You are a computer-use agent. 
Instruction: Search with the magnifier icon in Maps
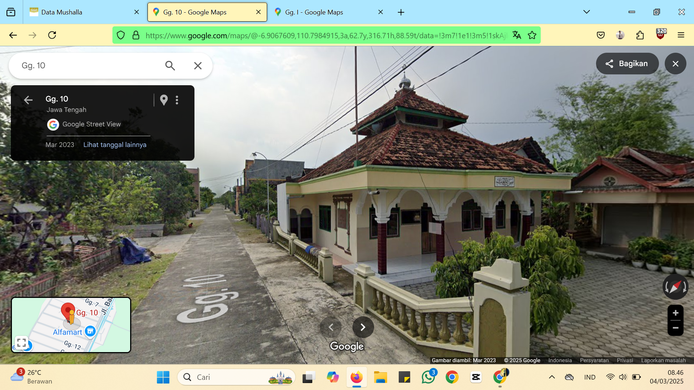tap(170, 66)
